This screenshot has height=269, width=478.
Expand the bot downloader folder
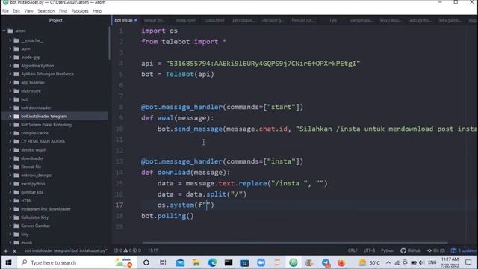[x=10, y=108]
